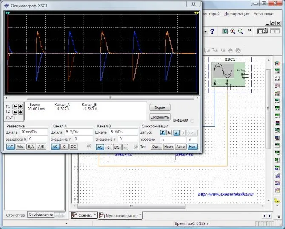The width and height of the screenshot is (285, 229).
Task: Click the right arrow of oscilloscope scrollbar
Action: (197, 98)
